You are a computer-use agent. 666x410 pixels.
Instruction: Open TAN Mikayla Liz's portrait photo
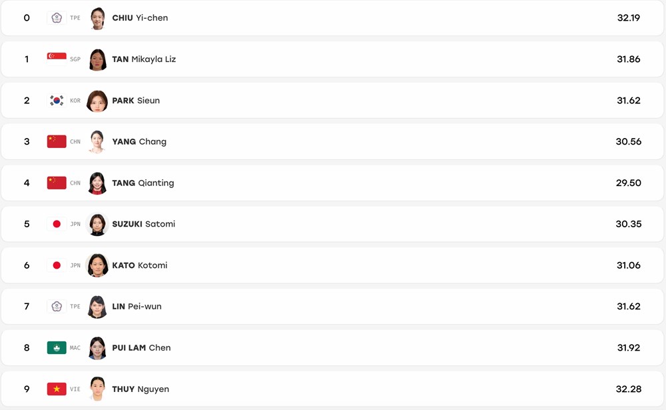[x=97, y=59]
